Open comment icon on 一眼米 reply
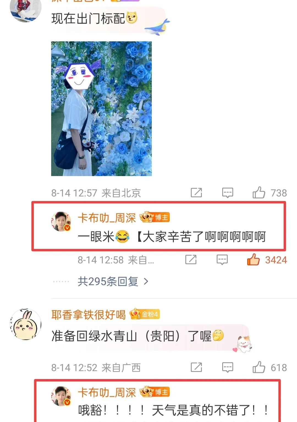Image resolution: width=297 pixels, height=422 pixels. click(222, 259)
